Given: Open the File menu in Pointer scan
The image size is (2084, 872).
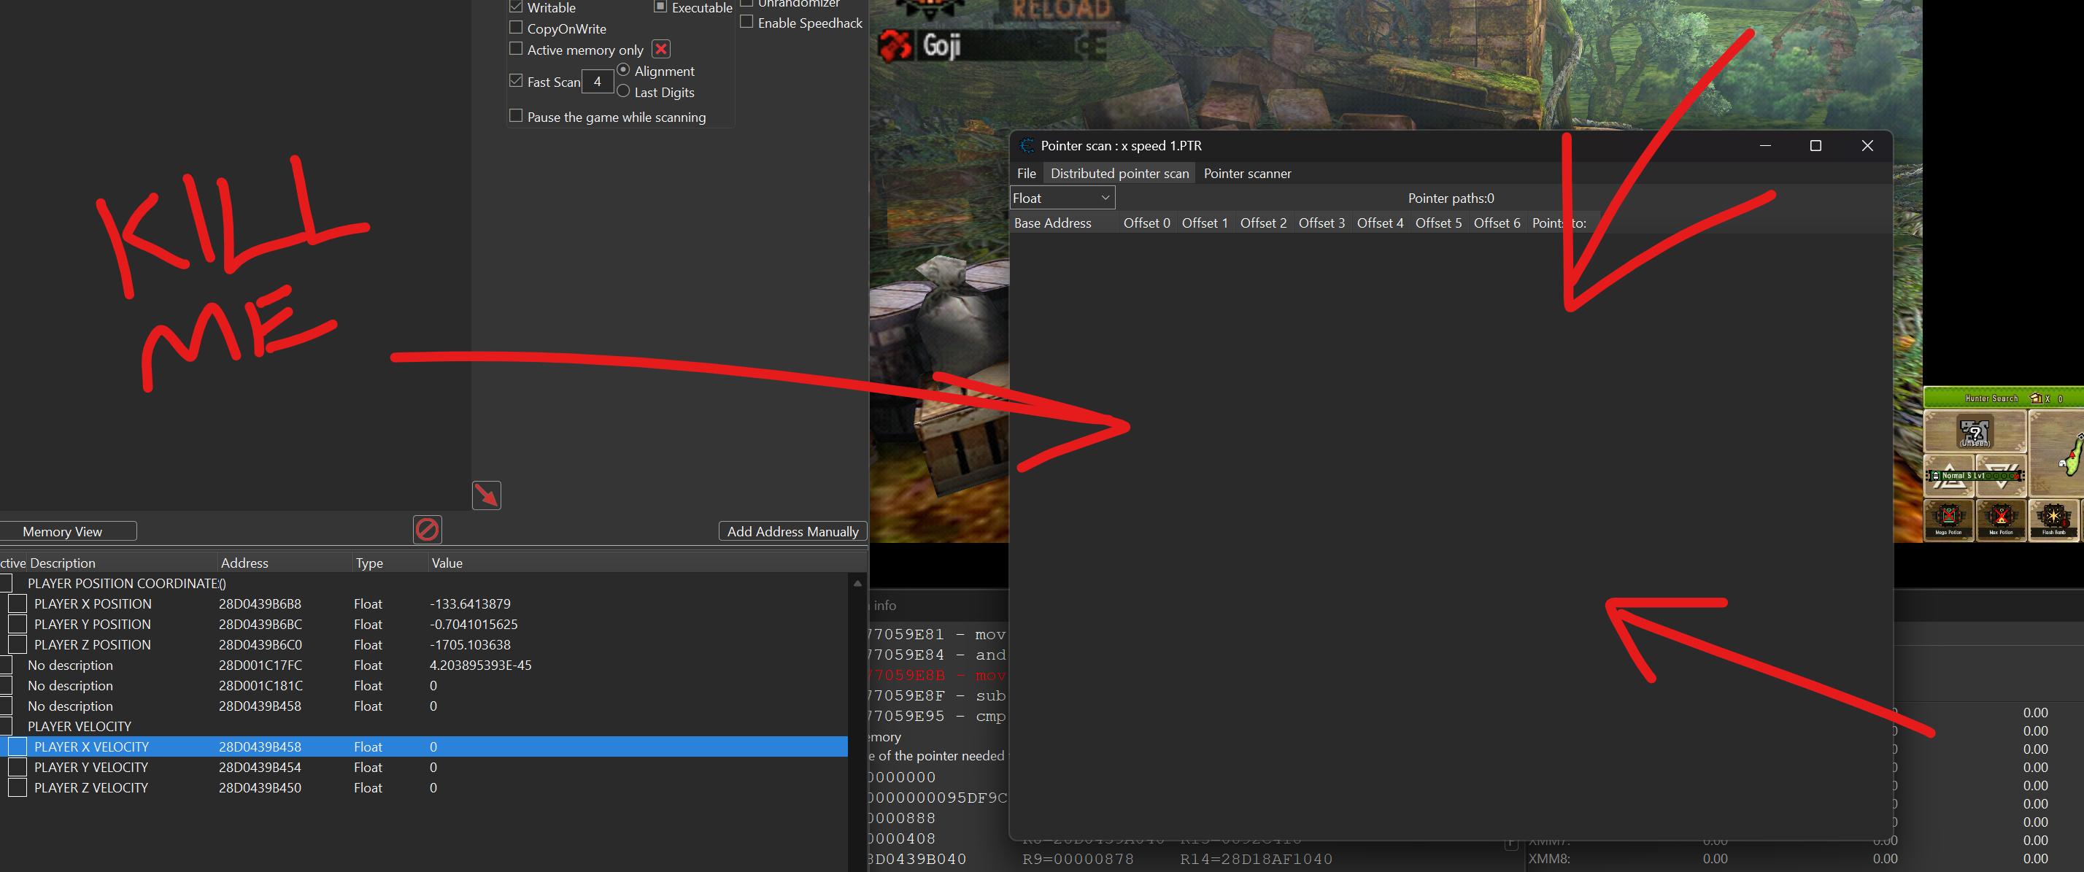Looking at the screenshot, I should pyautogui.click(x=1026, y=173).
